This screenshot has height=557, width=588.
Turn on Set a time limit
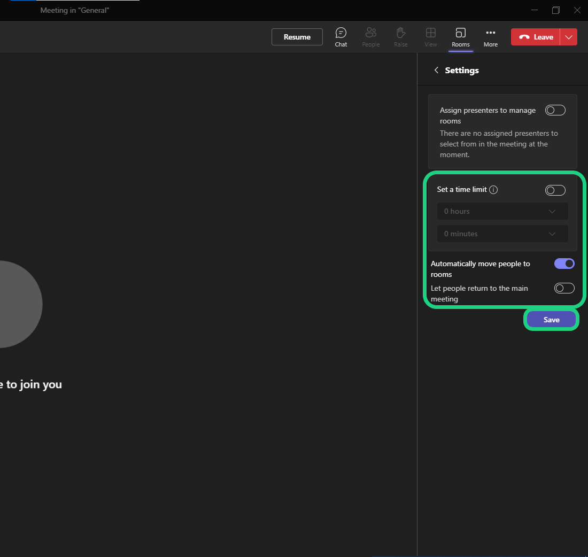(555, 190)
